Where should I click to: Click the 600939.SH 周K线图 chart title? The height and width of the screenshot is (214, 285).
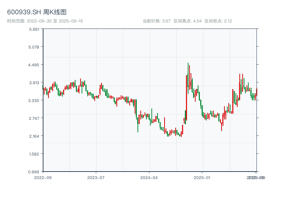(37, 12)
